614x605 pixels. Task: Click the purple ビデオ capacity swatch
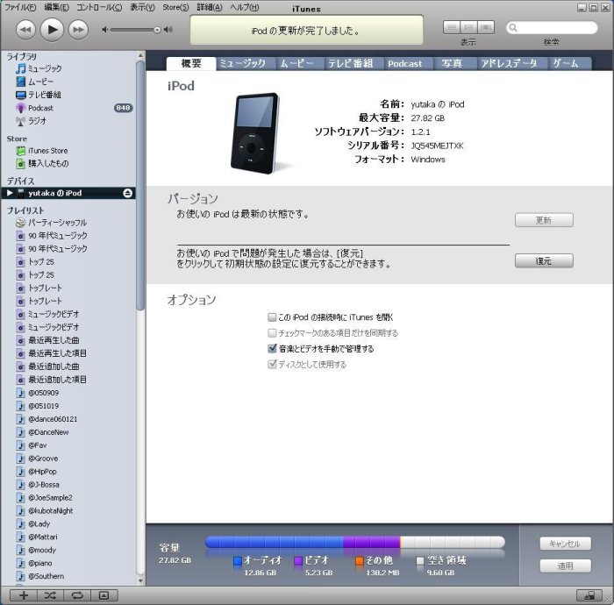298,561
